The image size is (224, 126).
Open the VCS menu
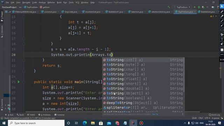77,2
